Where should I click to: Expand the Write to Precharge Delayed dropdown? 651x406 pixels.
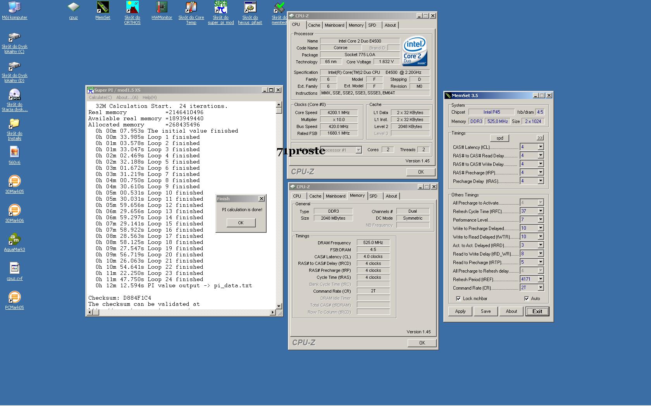point(541,228)
